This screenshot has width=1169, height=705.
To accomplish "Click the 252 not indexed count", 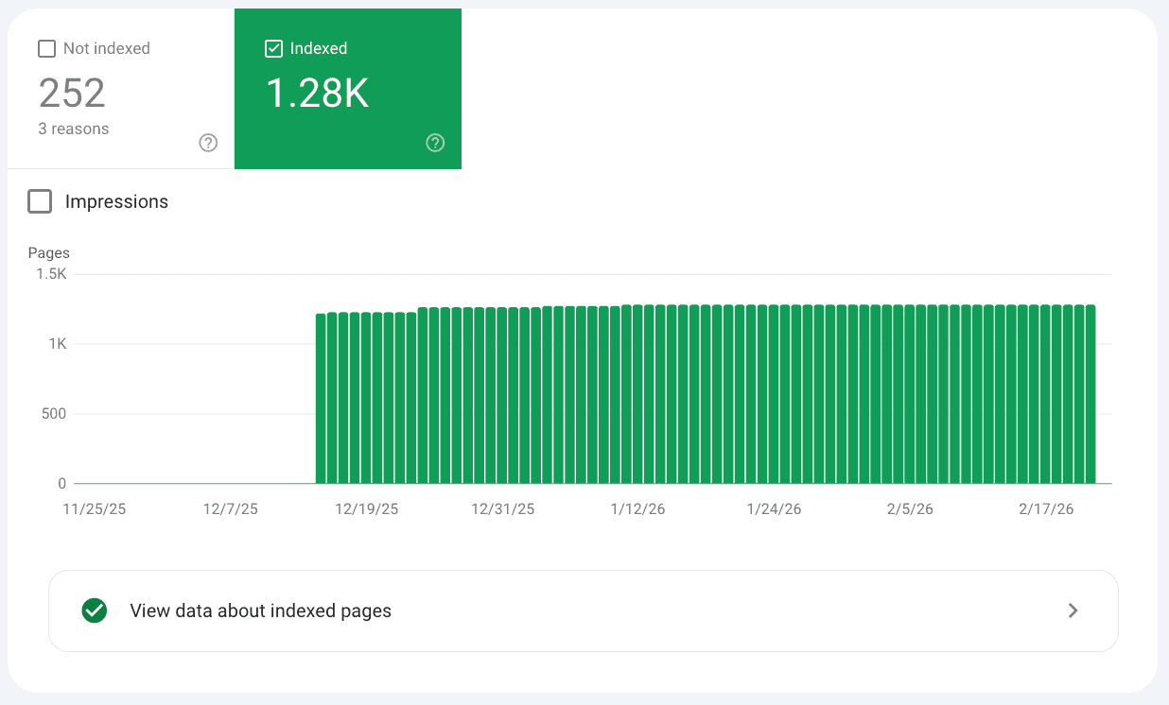I will (71, 93).
